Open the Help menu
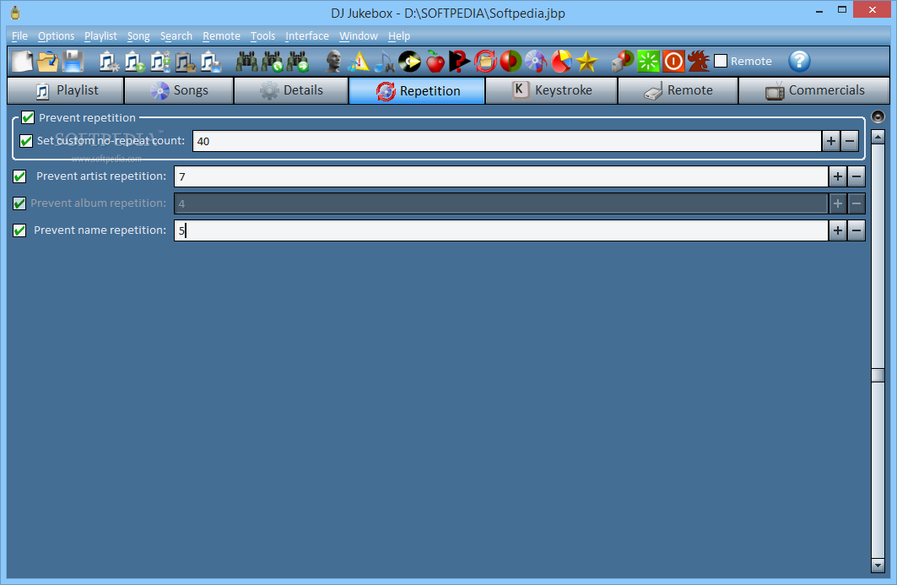The height and width of the screenshot is (585, 897). click(399, 36)
